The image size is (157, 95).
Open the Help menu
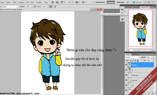tap(46, 2)
